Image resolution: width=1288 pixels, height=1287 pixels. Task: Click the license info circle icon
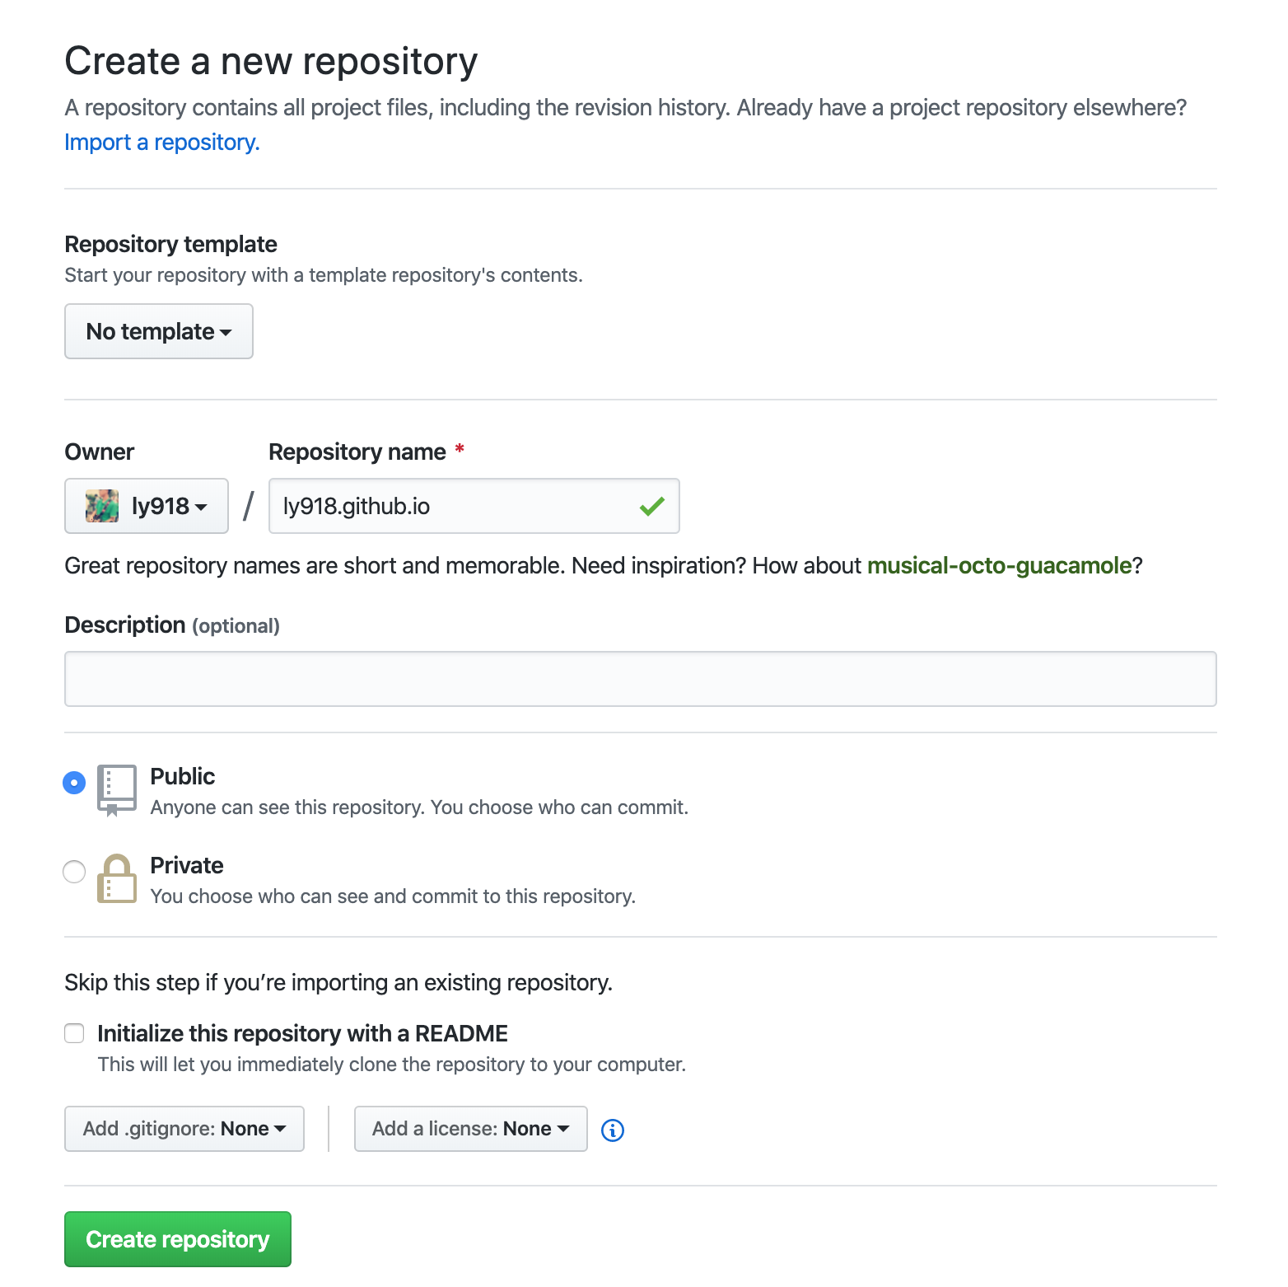613,1130
